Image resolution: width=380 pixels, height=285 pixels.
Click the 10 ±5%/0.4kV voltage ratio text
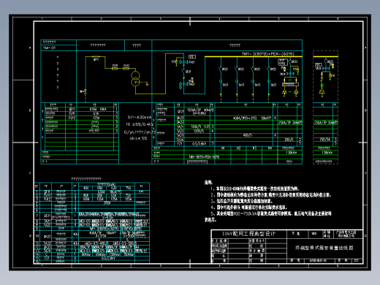140,124
